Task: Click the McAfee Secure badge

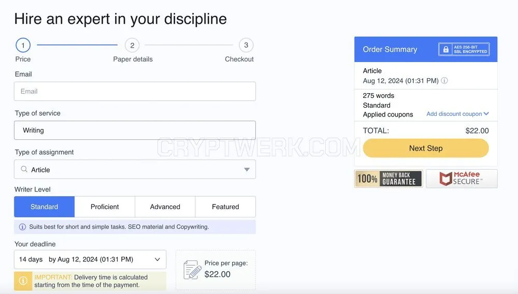Action: point(462,179)
